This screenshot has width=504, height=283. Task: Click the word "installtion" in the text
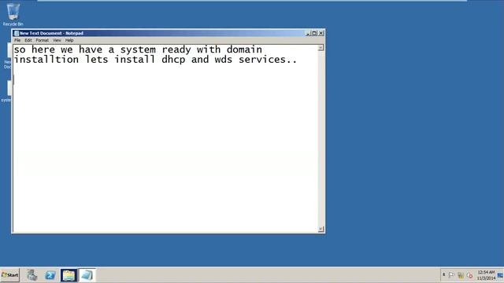pyautogui.click(x=46, y=60)
